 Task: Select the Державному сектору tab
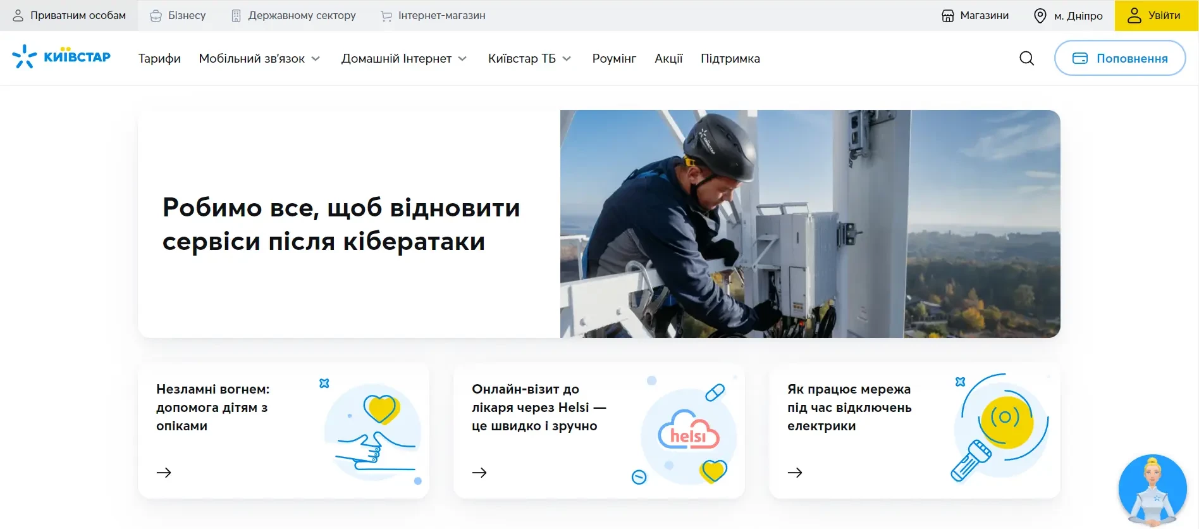293,16
